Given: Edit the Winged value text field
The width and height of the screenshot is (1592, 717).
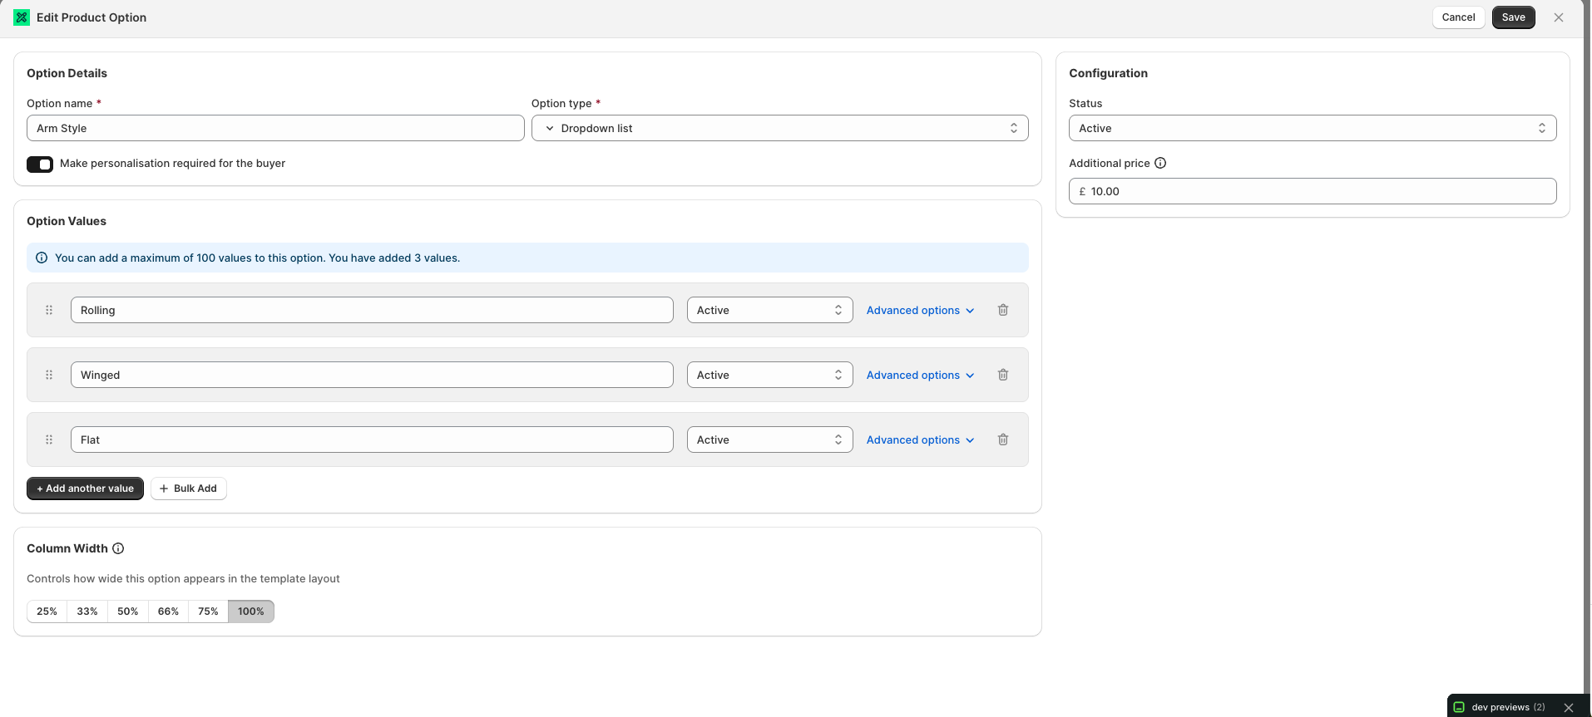Looking at the screenshot, I should coord(372,375).
